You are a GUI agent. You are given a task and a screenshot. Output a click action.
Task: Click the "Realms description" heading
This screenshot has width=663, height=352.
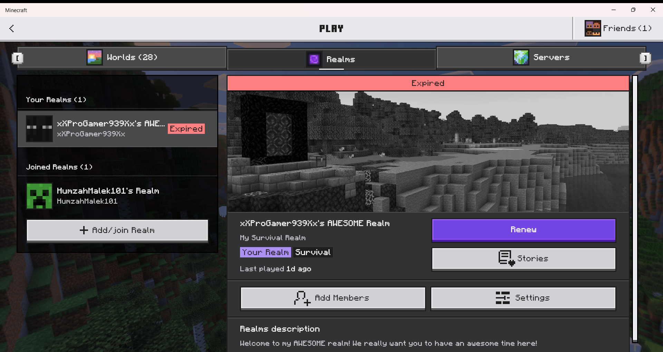[x=280, y=329]
